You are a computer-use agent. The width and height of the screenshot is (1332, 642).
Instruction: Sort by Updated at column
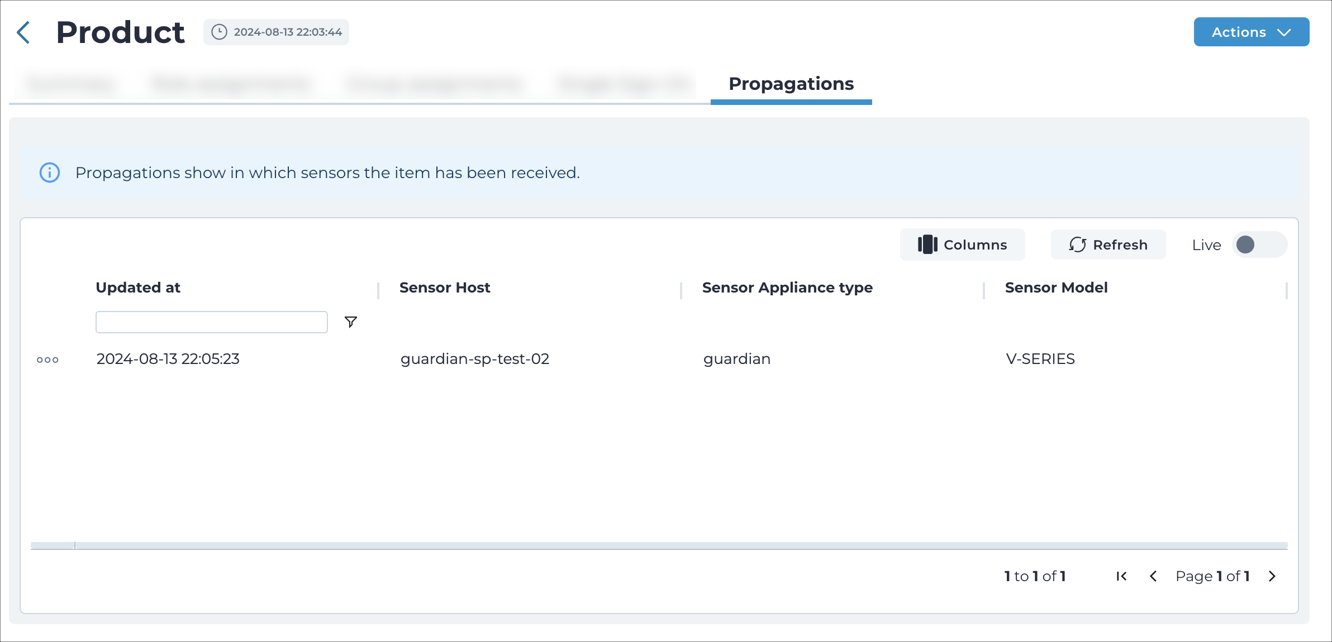(138, 288)
